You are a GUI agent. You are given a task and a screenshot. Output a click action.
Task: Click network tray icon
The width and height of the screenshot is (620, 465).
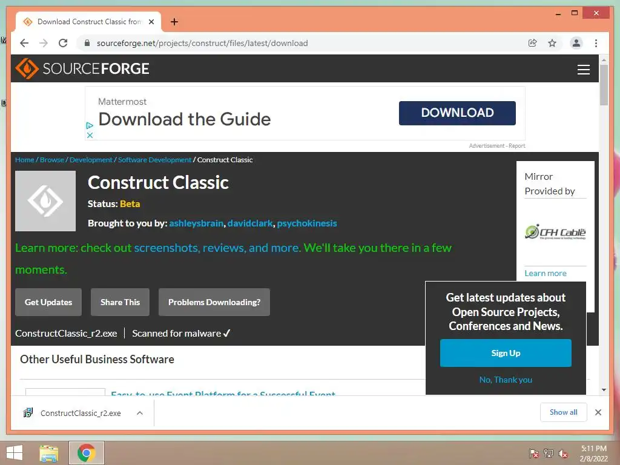549,453
